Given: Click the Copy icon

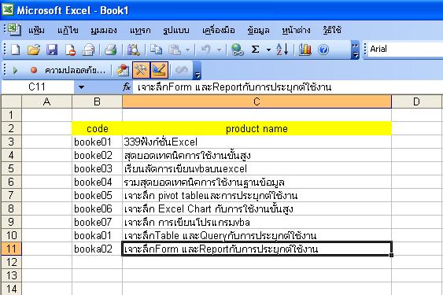Looking at the screenshot, I should coord(157,50).
